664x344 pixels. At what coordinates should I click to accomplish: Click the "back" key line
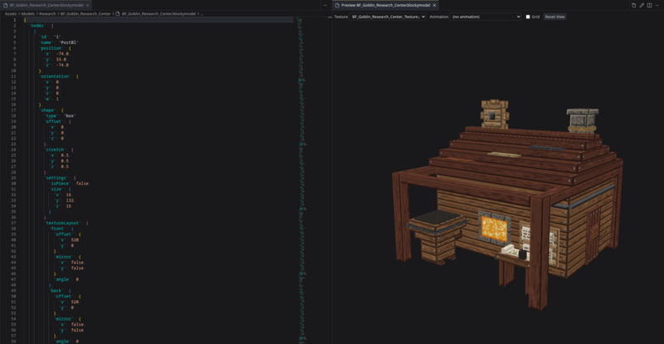tap(58, 291)
